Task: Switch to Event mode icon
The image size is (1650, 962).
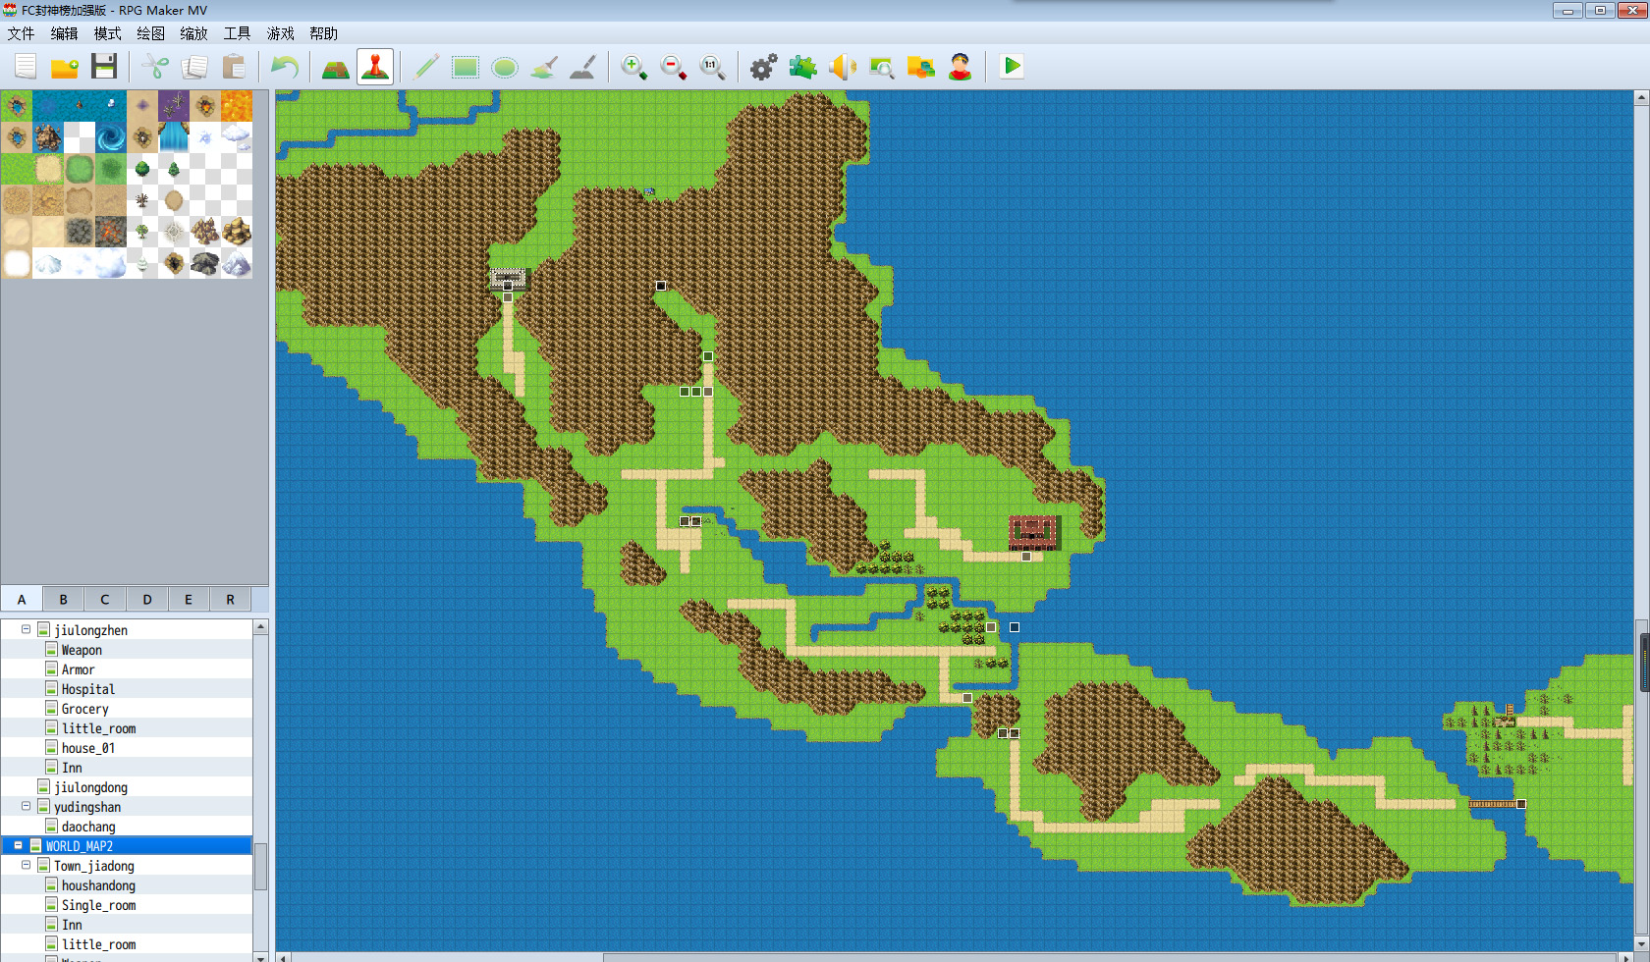Action: (375, 67)
